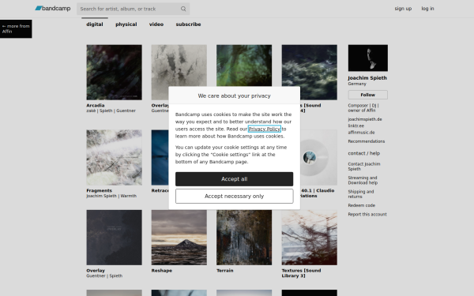Click the Redeem code link
Image resolution: width=474 pixels, height=296 pixels.
coord(361,205)
